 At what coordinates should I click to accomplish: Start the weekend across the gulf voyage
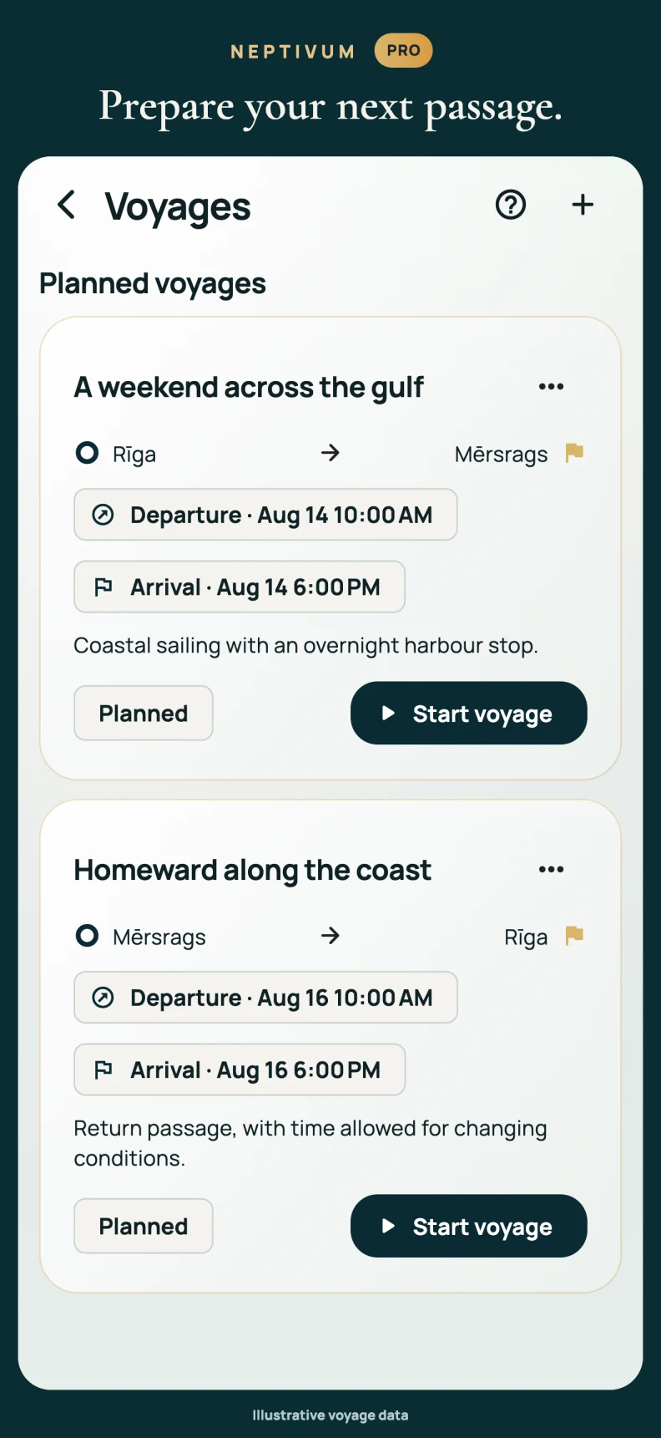point(469,714)
